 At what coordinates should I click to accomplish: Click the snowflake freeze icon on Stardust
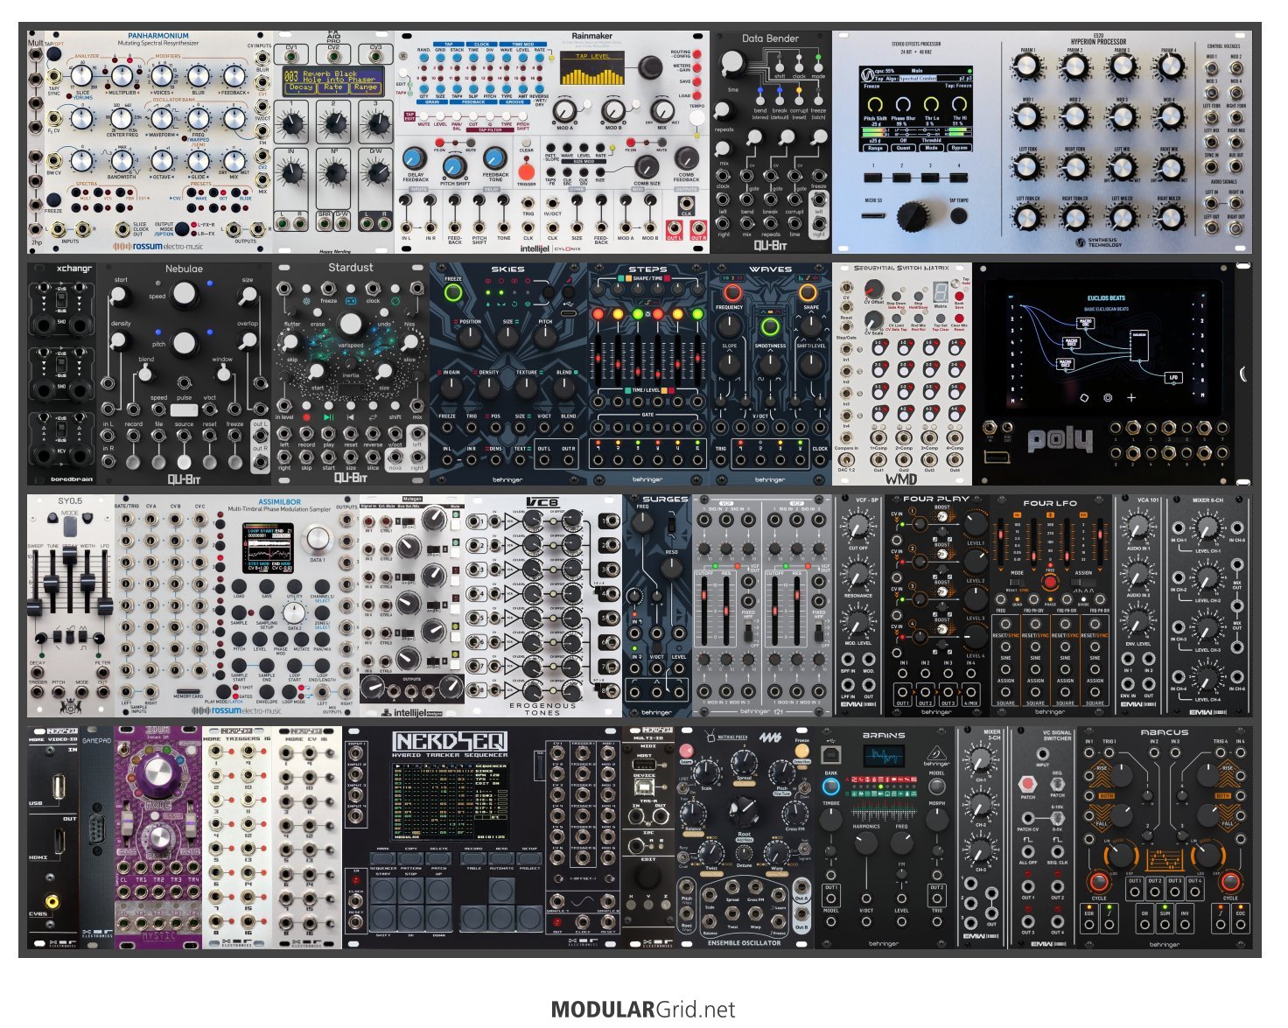click(x=307, y=300)
